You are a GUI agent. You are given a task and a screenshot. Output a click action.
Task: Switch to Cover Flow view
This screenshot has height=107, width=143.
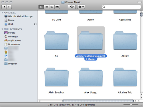[57, 7]
